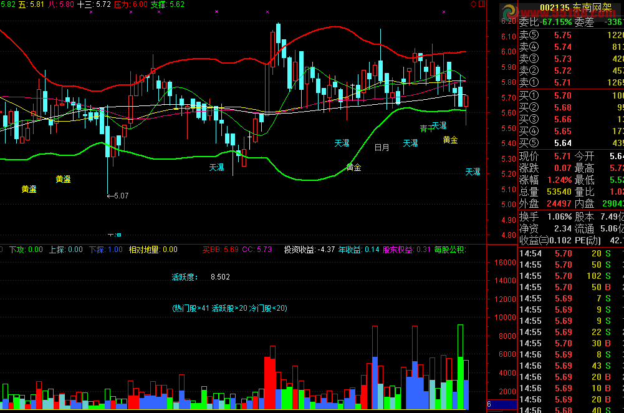Click the split-window square icon above the chart

482,4
